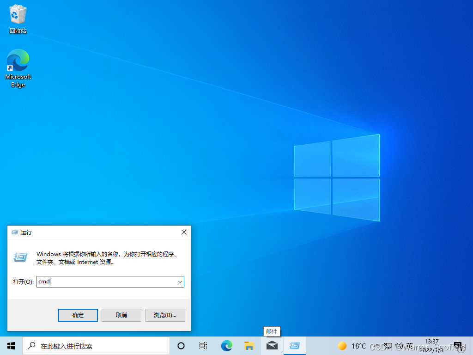The width and height of the screenshot is (473, 355).
Task: Click the taskbar search box
Action: click(x=96, y=346)
